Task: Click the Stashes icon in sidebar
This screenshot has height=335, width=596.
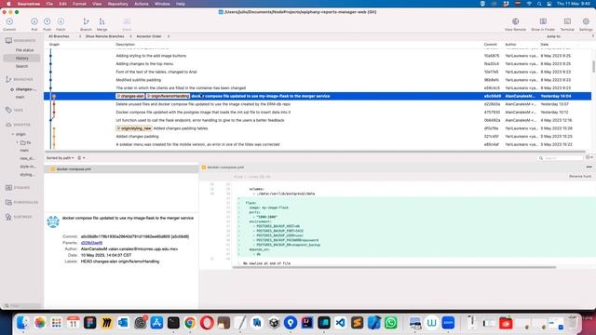Action: click(8, 188)
